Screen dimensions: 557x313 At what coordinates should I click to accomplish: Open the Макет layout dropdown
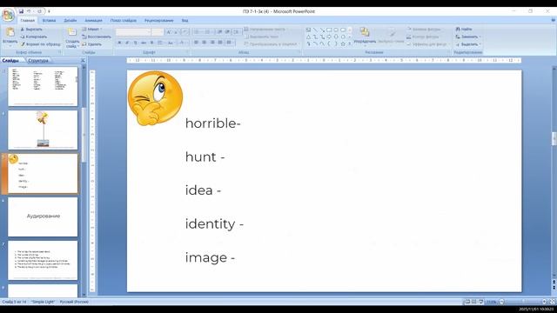[x=92, y=29]
